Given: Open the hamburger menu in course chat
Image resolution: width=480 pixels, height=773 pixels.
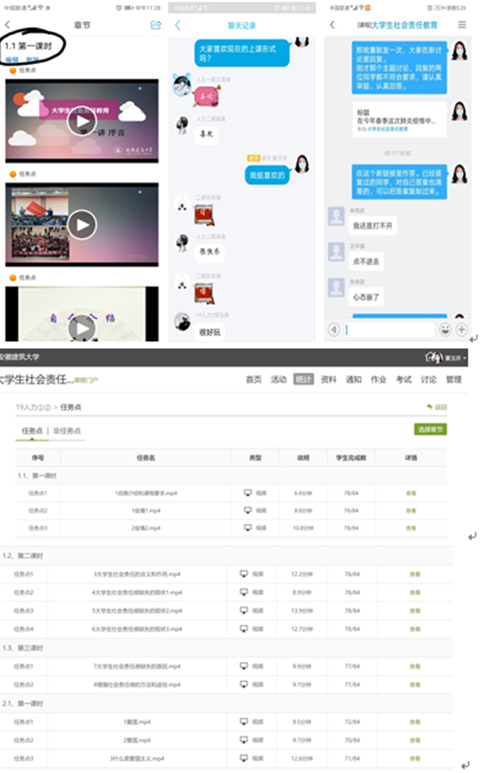Looking at the screenshot, I should [x=462, y=25].
